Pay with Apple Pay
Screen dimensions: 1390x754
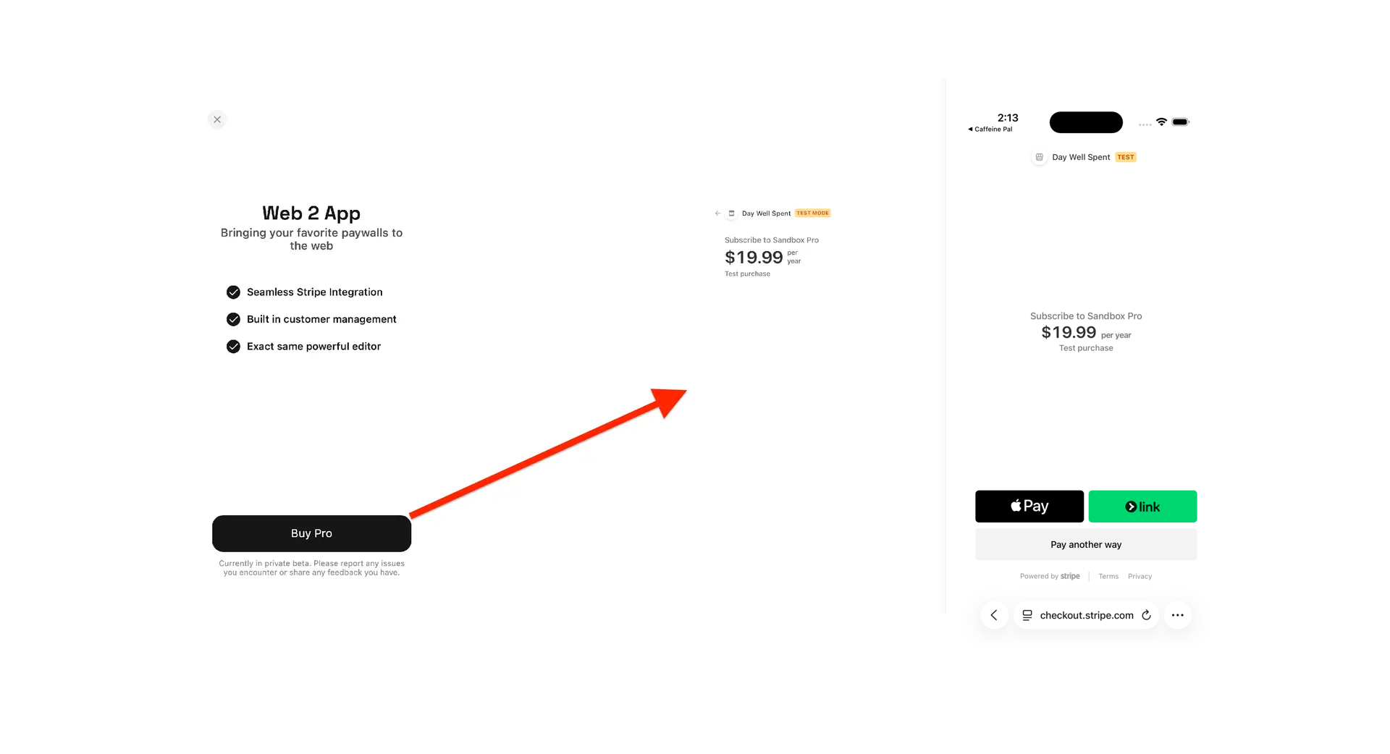(1029, 507)
